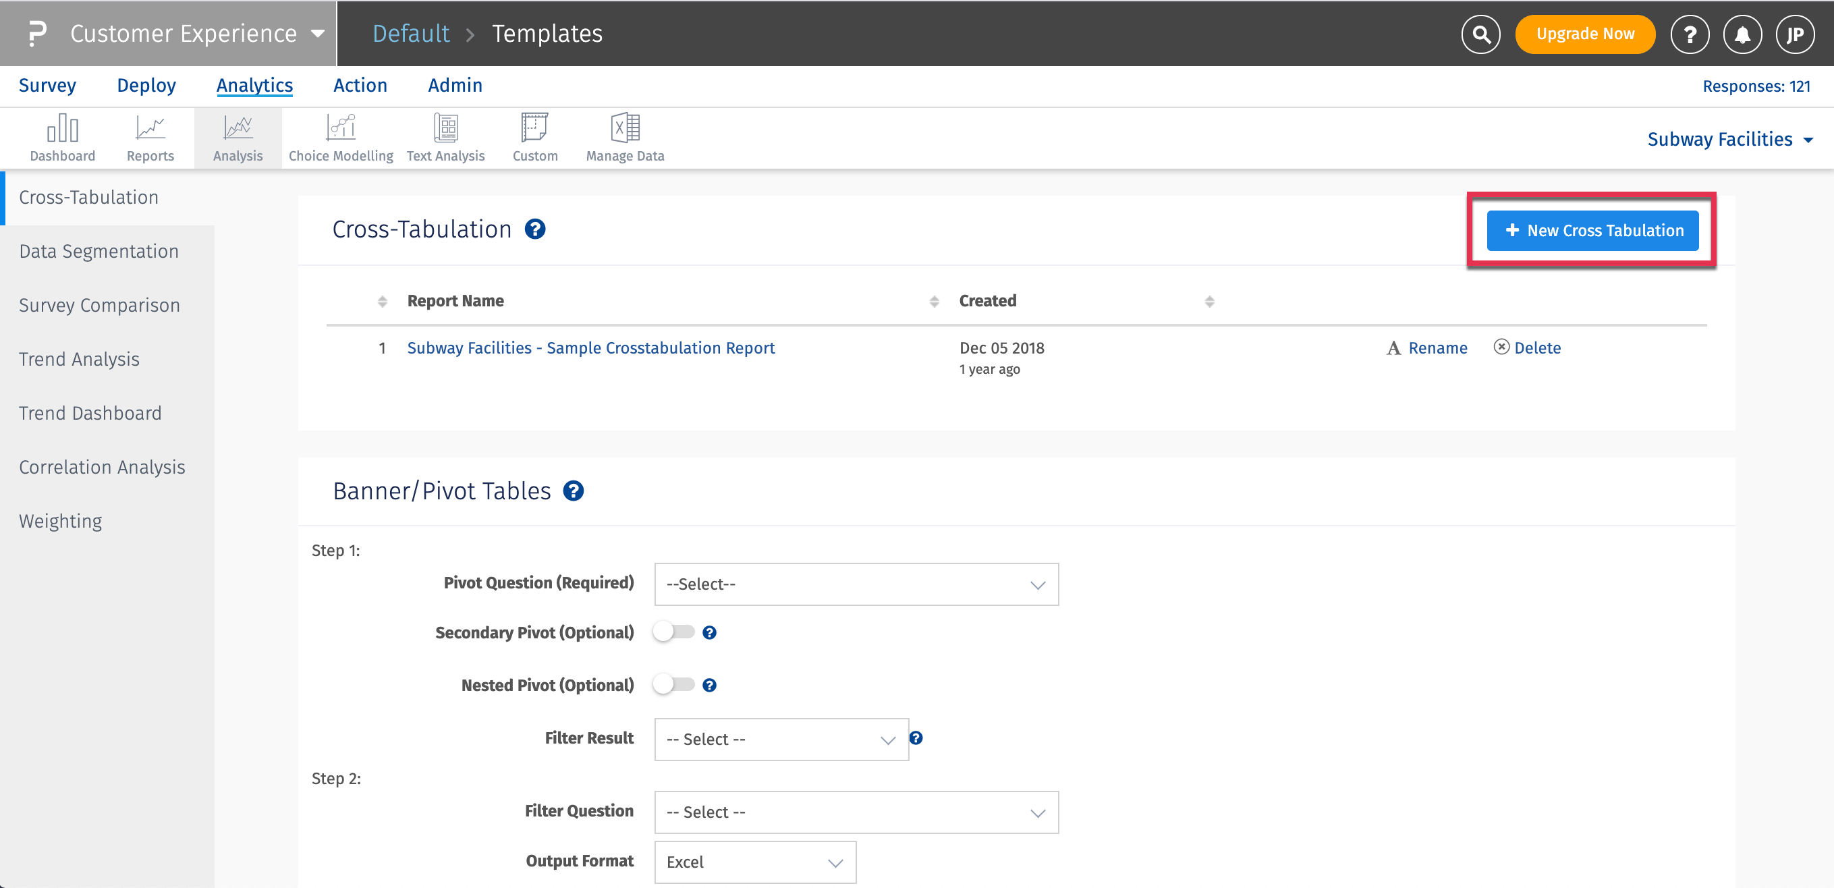The image size is (1834, 888).
Task: Enable the Nested Pivot toggle
Action: [673, 685]
